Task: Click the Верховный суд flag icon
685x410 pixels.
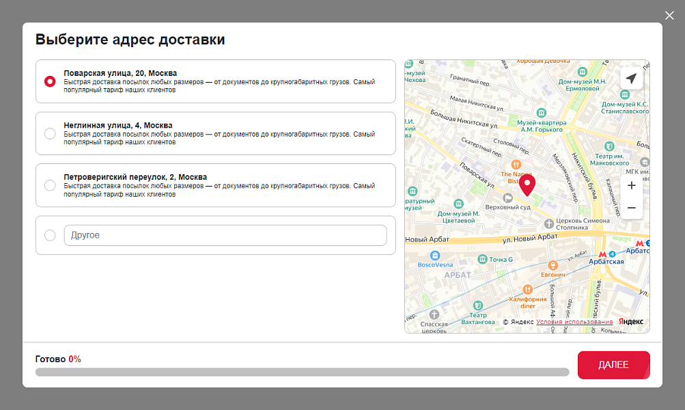Action: [x=508, y=197]
